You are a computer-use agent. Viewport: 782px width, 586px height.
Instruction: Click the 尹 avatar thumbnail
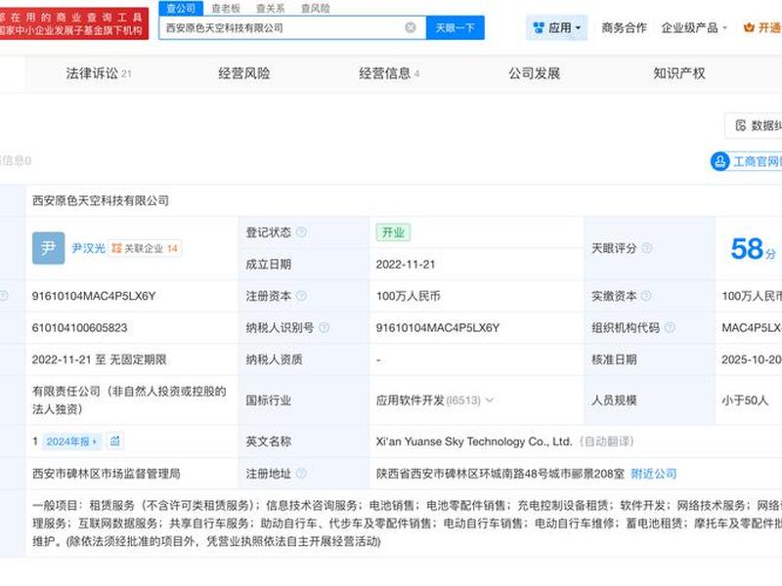click(48, 248)
